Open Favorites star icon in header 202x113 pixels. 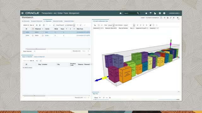pyautogui.click(x=146, y=13)
